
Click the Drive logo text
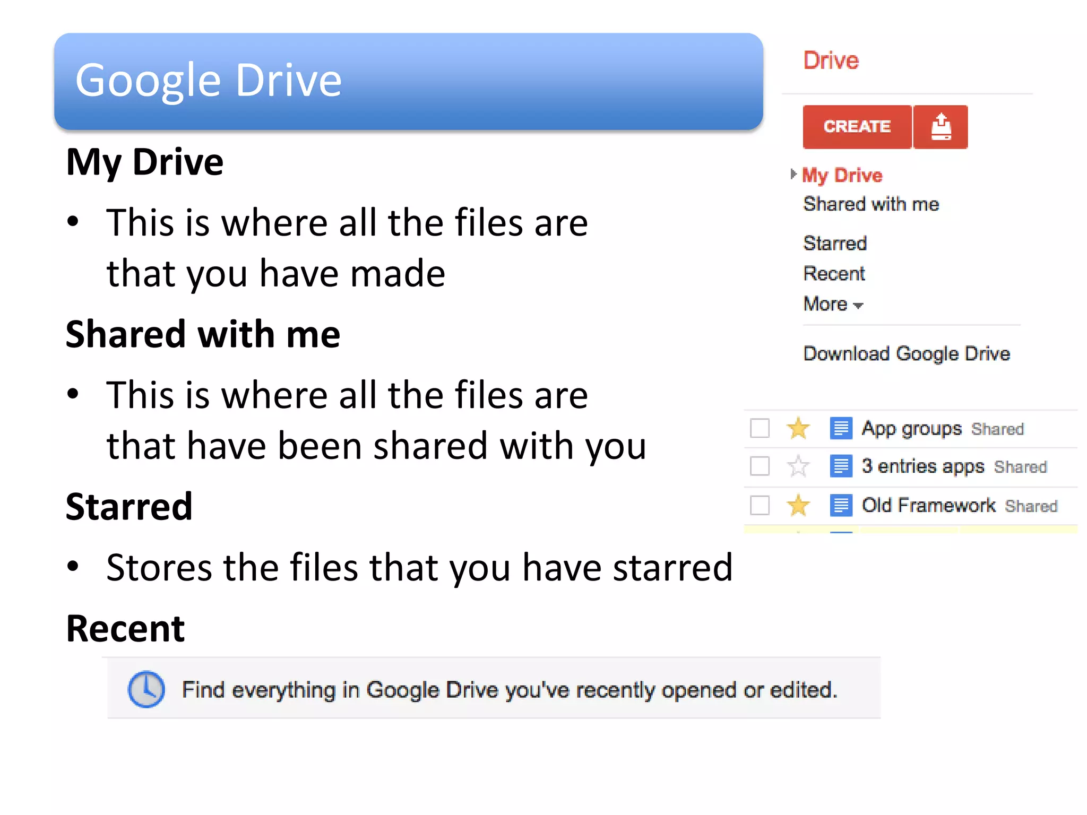[x=831, y=60]
